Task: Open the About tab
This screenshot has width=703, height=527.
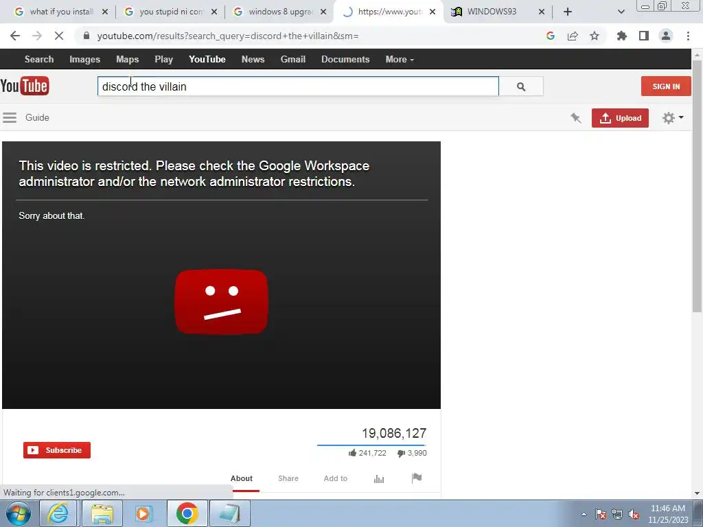Action: point(242,478)
